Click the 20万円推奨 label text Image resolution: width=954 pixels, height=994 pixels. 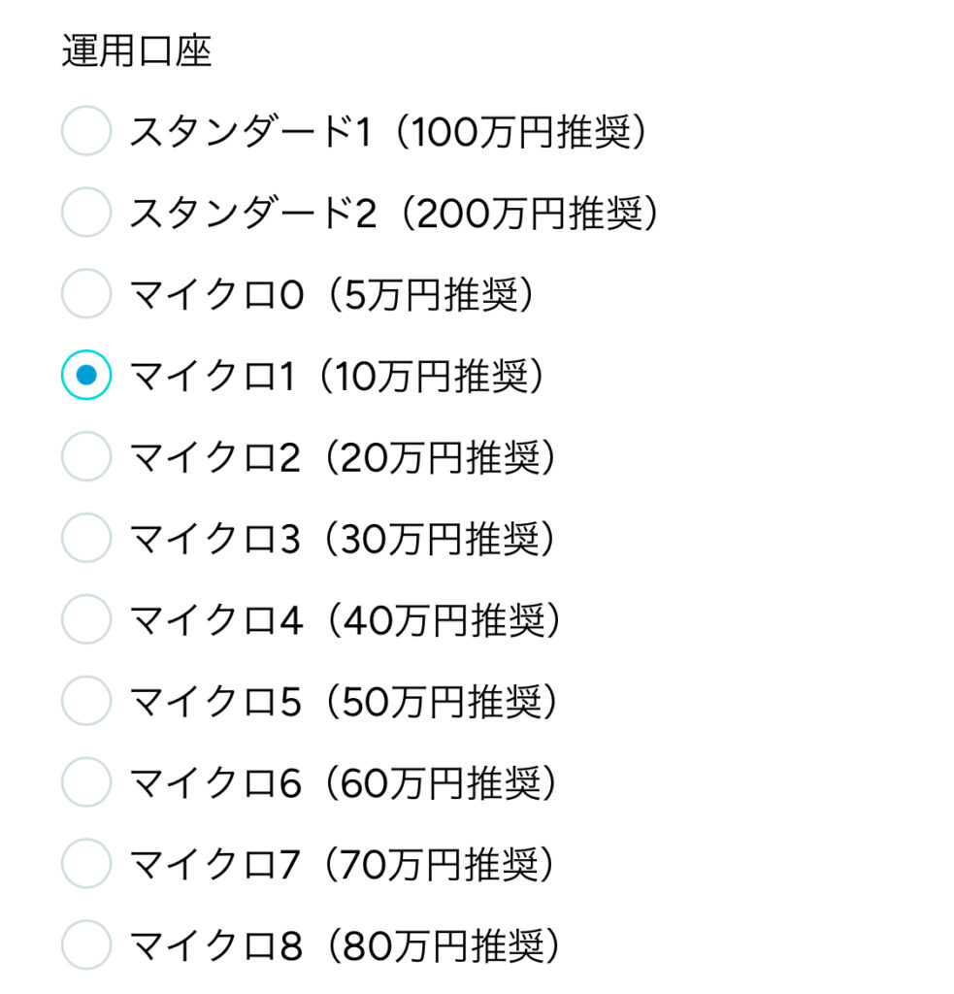[440, 458]
